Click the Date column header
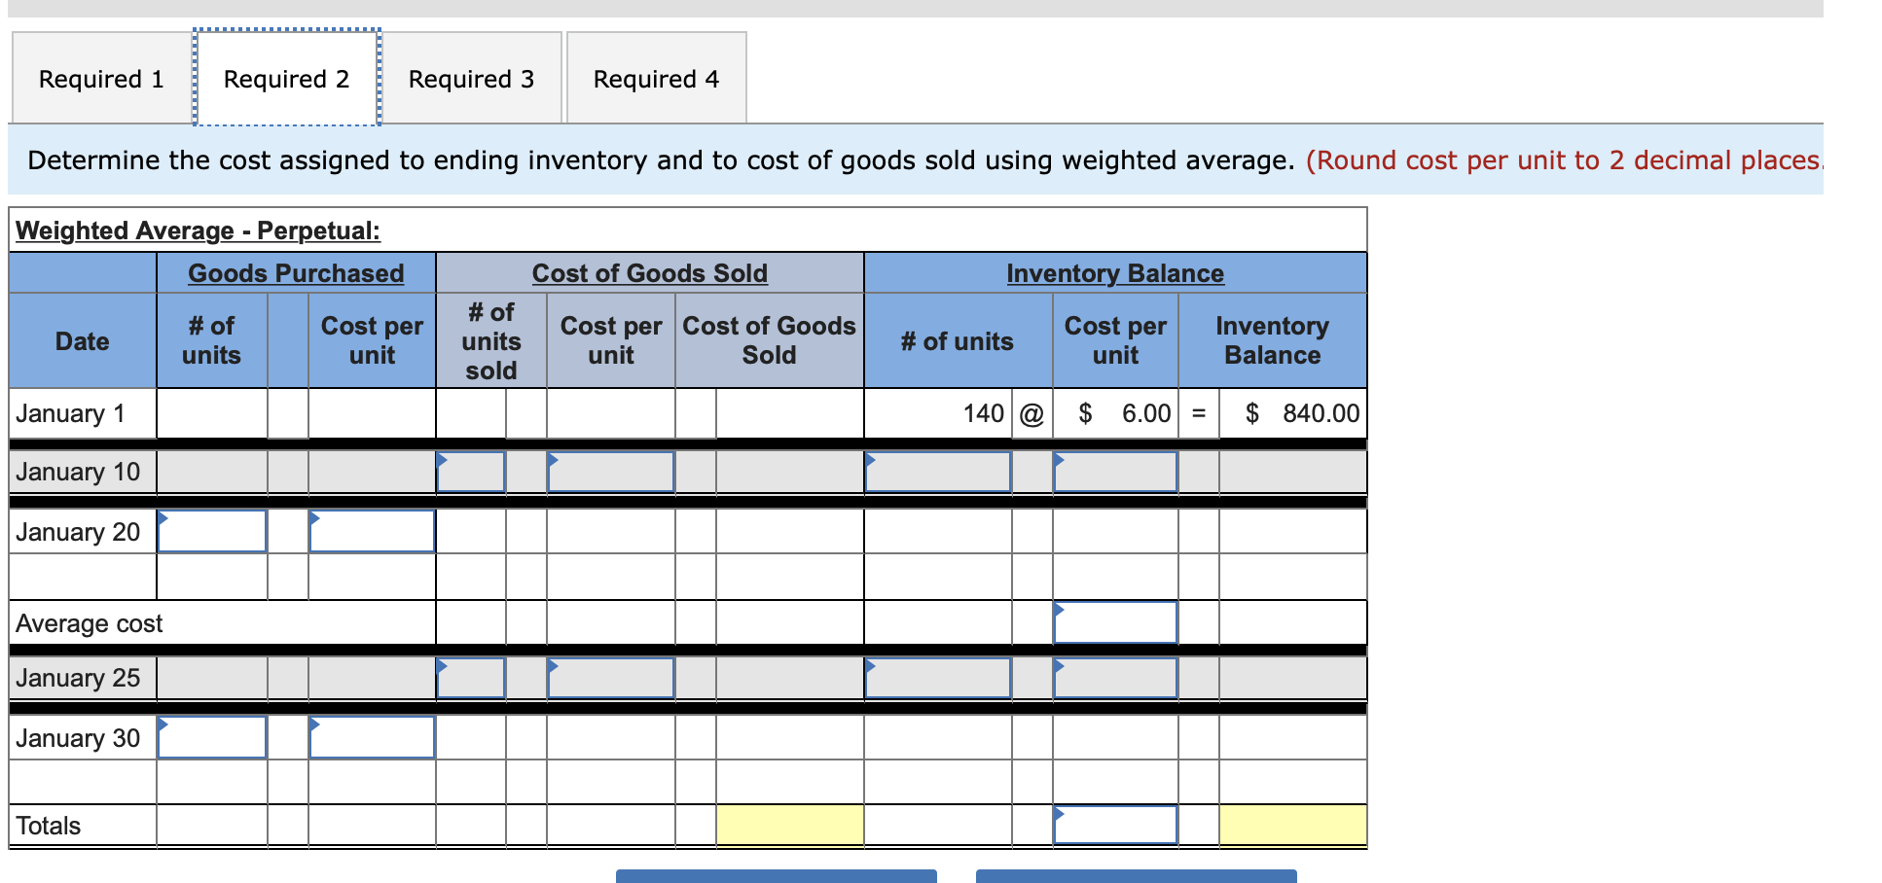 (83, 341)
